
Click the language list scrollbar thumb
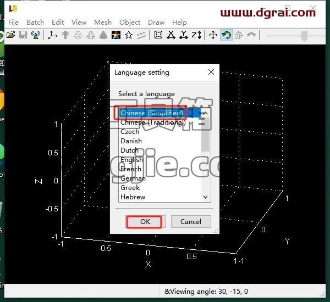(x=205, y=135)
